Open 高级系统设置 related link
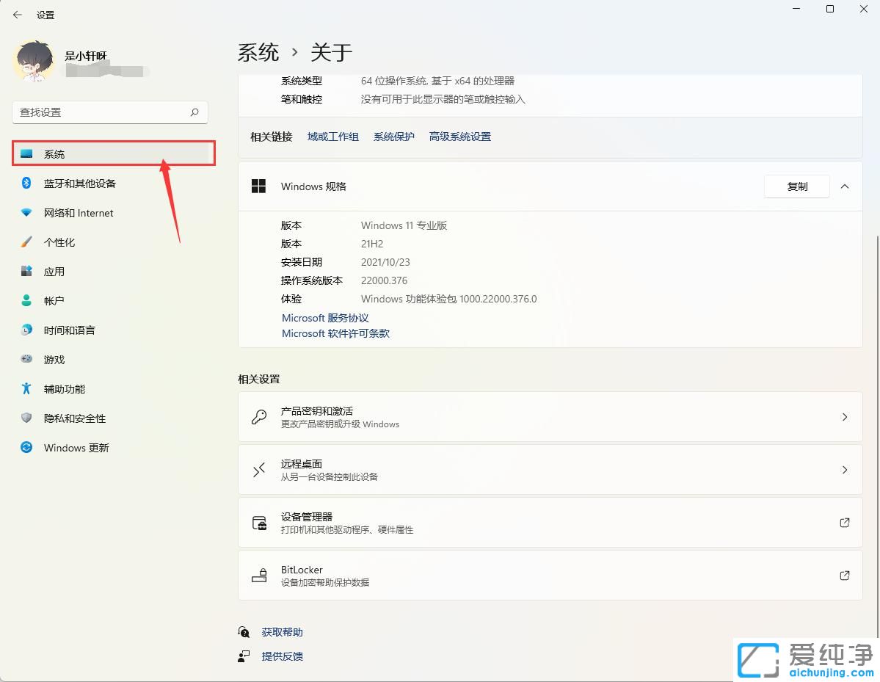This screenshot has height=682, width=880. tap(459, 137)
